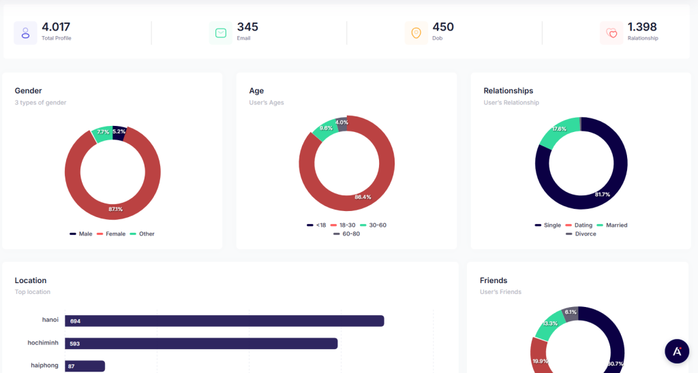The height and width of the screenshot is (373, 698).
Task: Click the 450 Dob count
Action: point(443,27)
